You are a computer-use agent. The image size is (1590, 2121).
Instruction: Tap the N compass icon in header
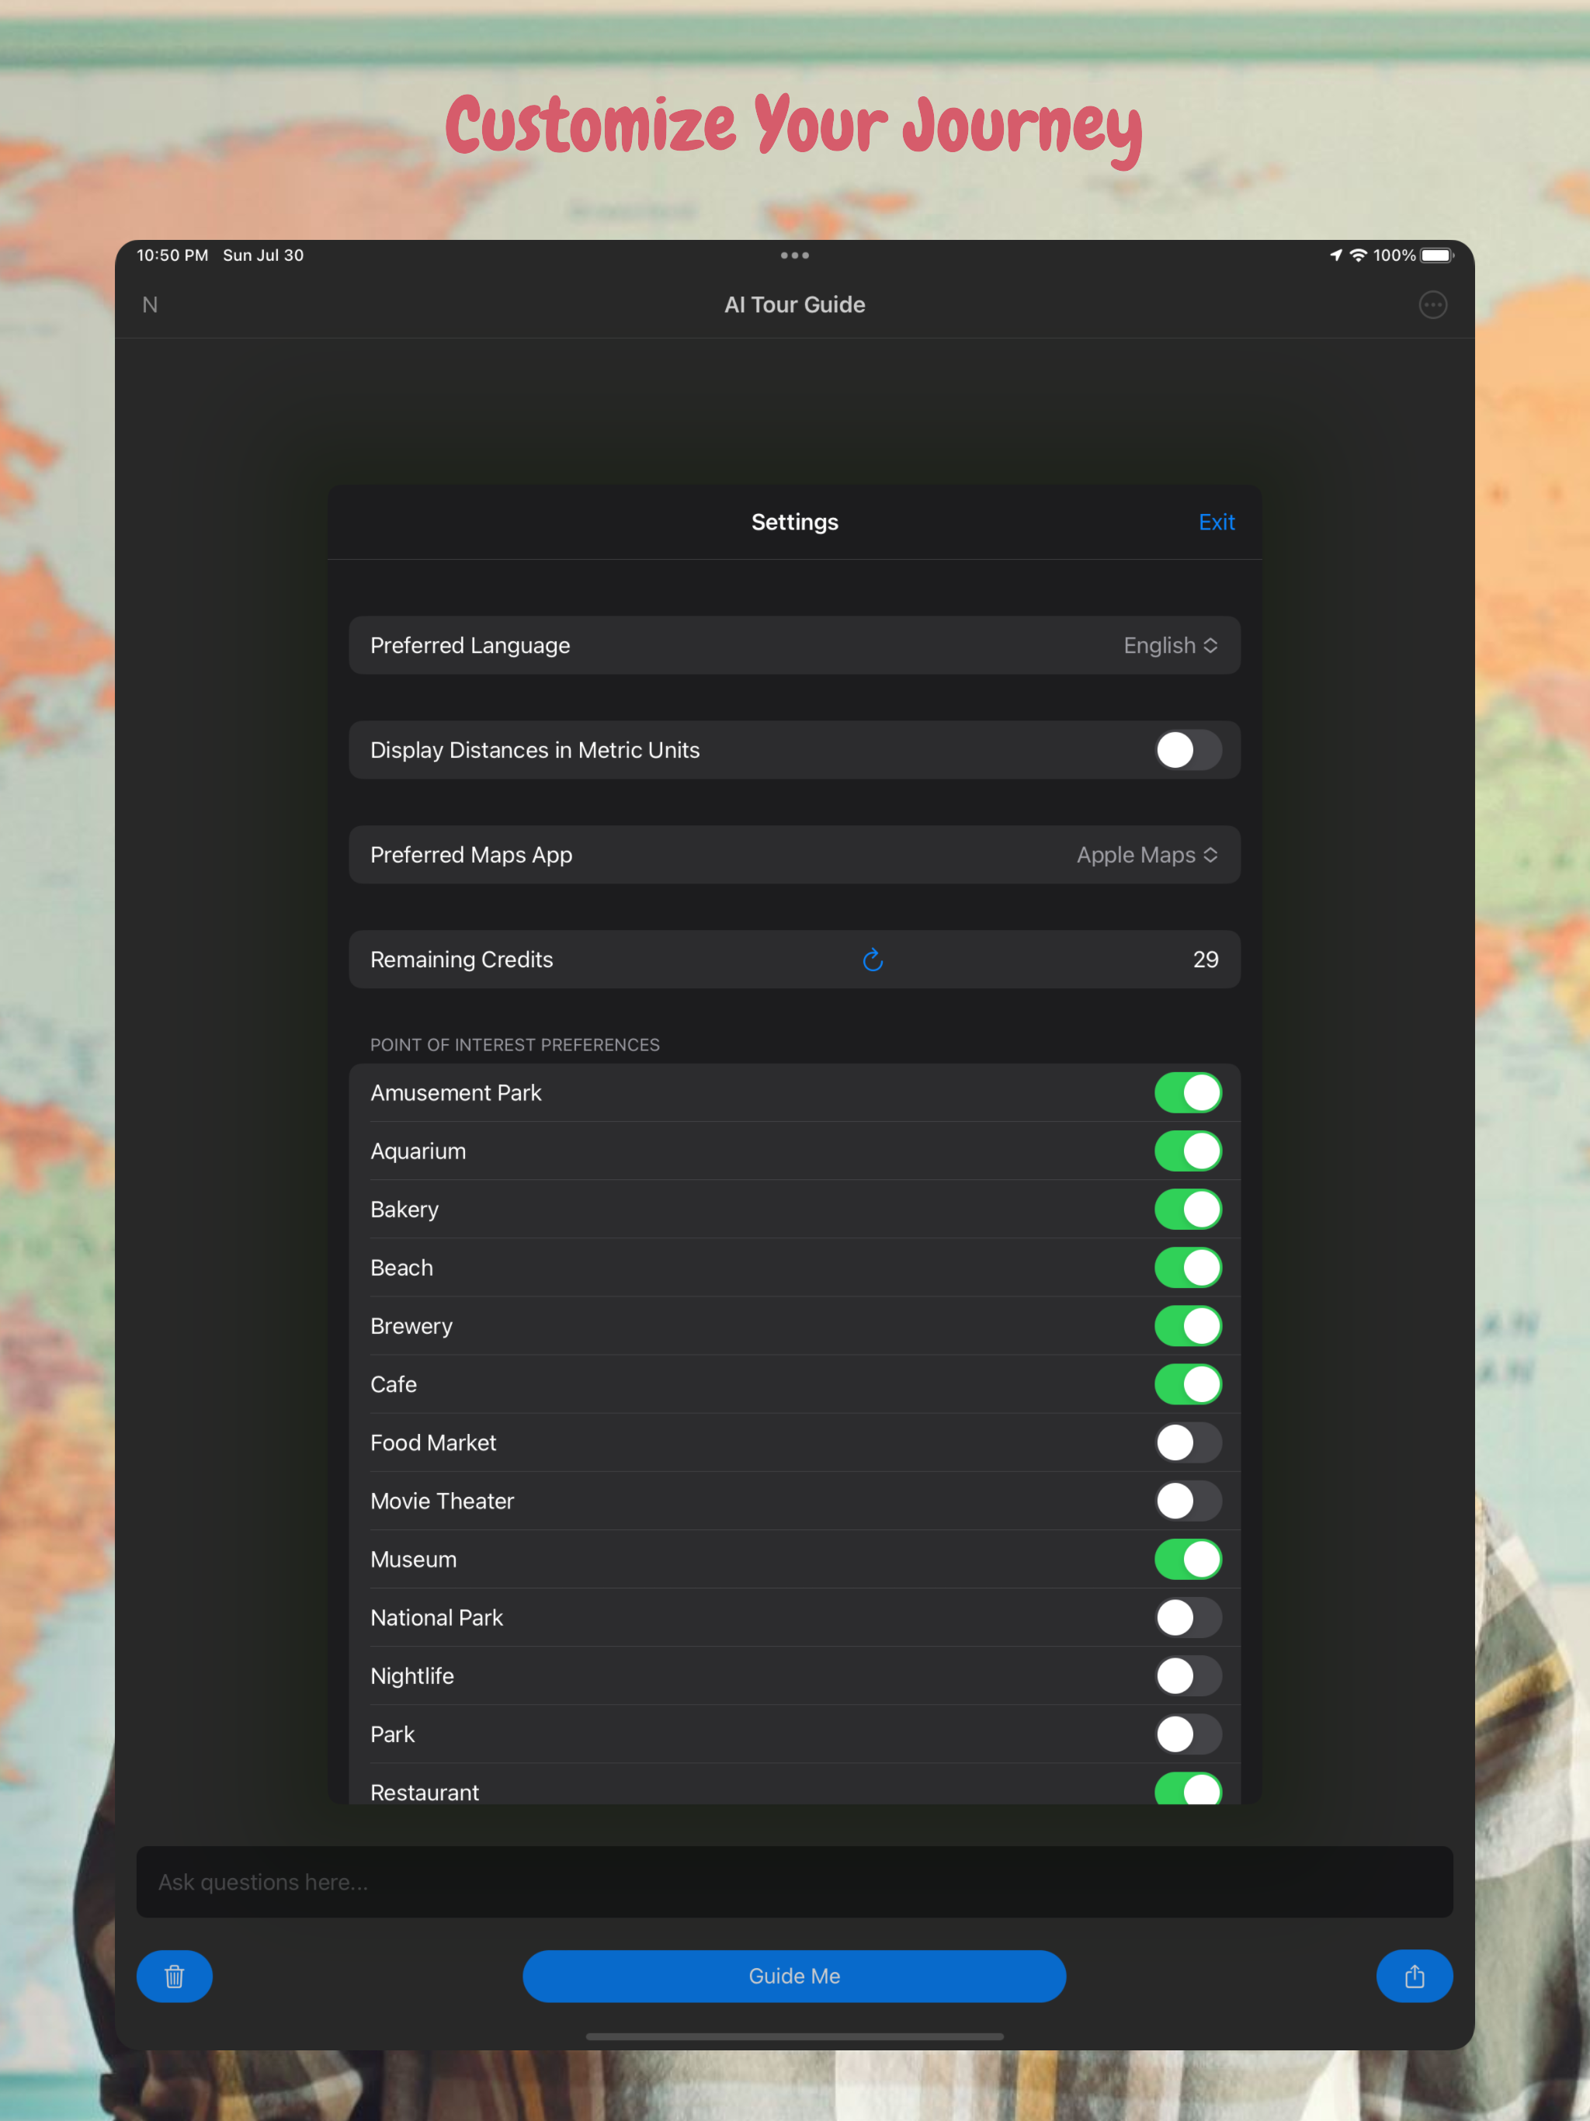click(150, 305)
